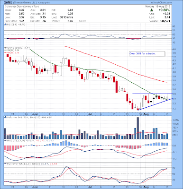Click the green up-arrow beside +0.88%
Screen dimensions: 183x189
point(152,10)
